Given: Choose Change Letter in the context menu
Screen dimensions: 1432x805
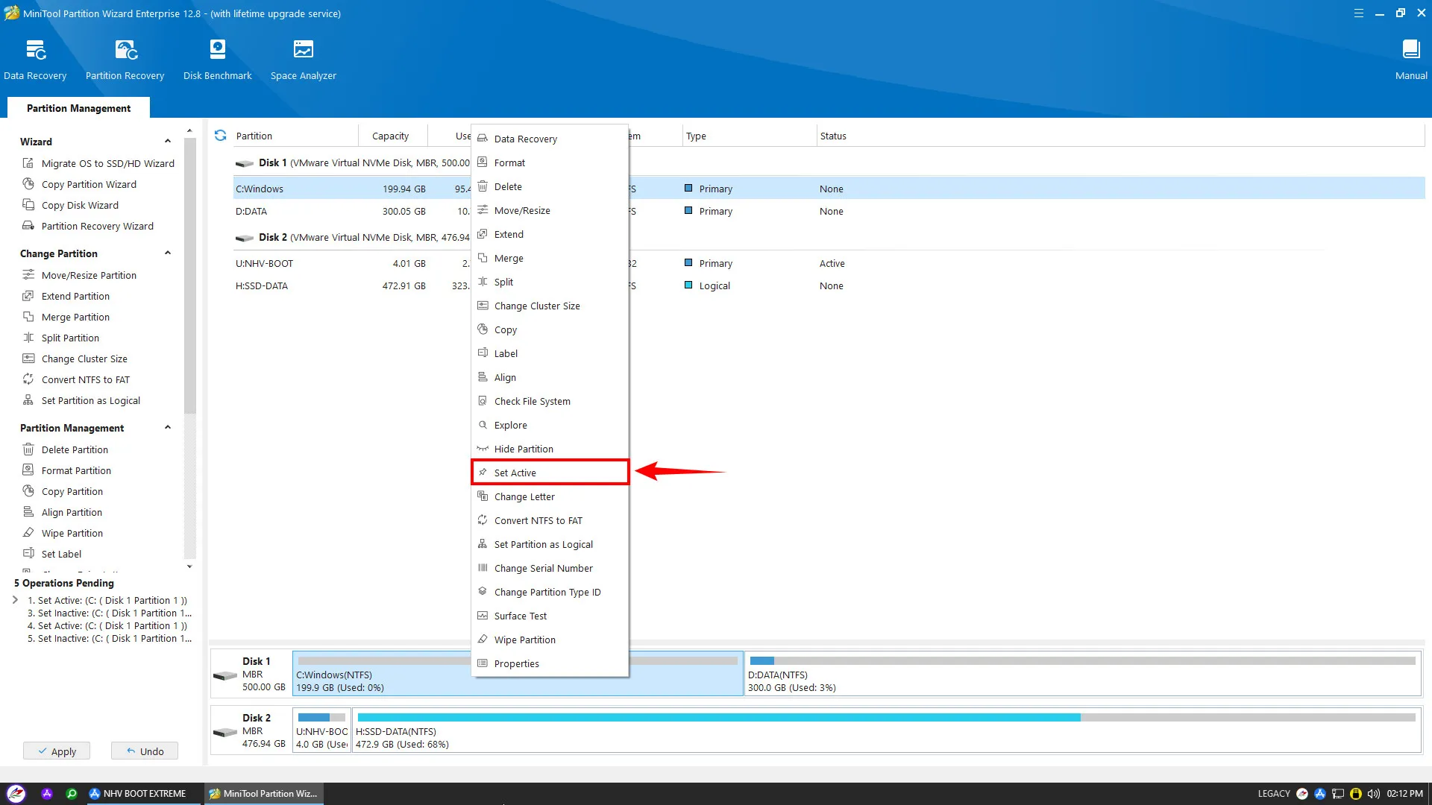Looking at the screenshot, I should [x=524, y=496].
